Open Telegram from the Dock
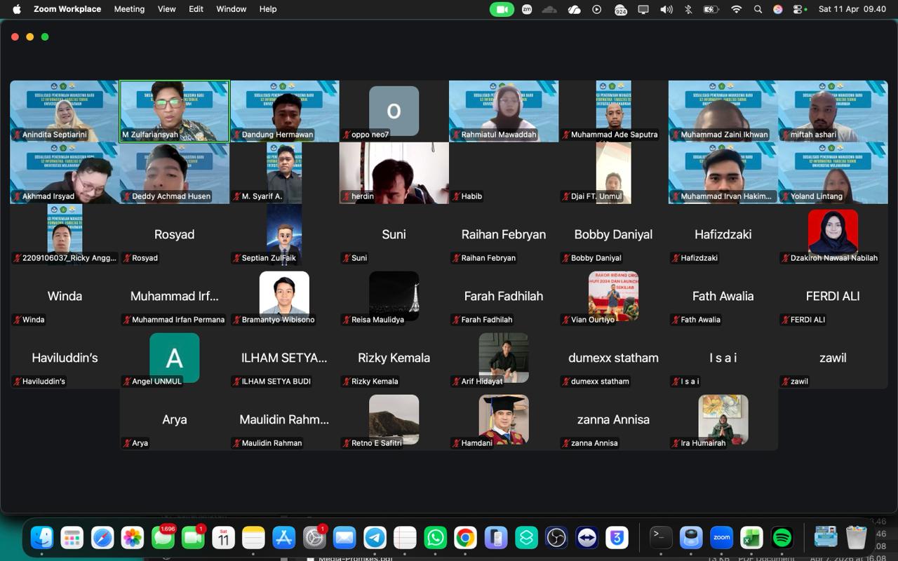Screen dimensions: 898x561 click(375, 538)
